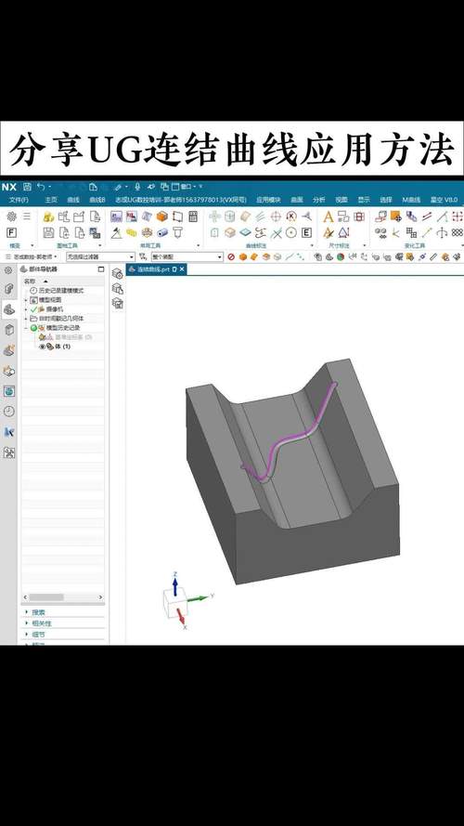Click the Undo arrow in title bar

click(41, 187)
